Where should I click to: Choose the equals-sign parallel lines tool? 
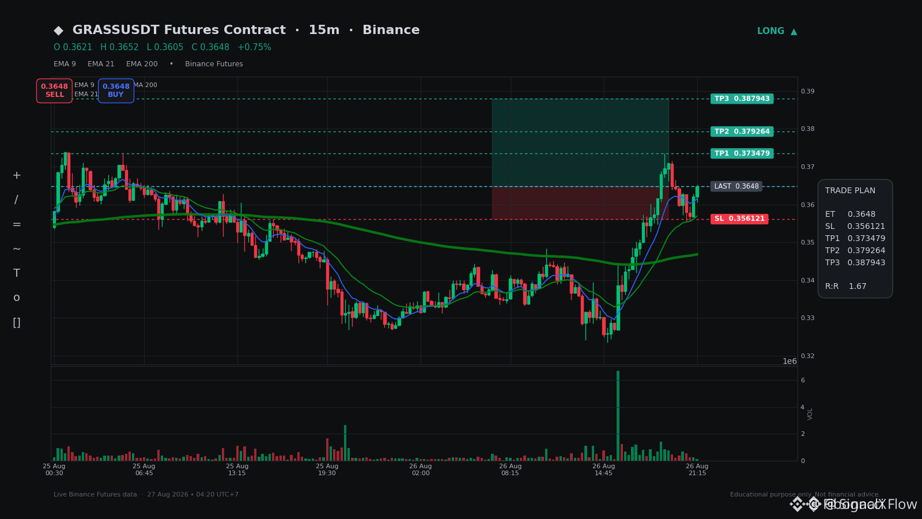pyautogui.click(x=17, y=224)
